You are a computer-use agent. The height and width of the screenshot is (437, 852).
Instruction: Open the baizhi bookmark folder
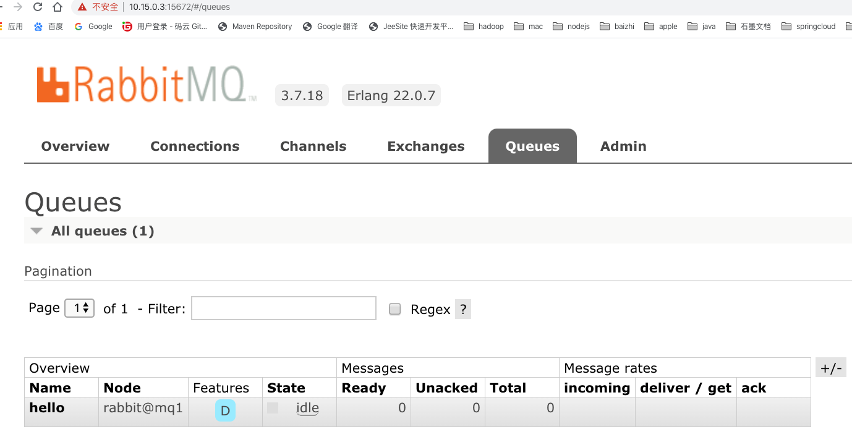click(x=617, y=27)
